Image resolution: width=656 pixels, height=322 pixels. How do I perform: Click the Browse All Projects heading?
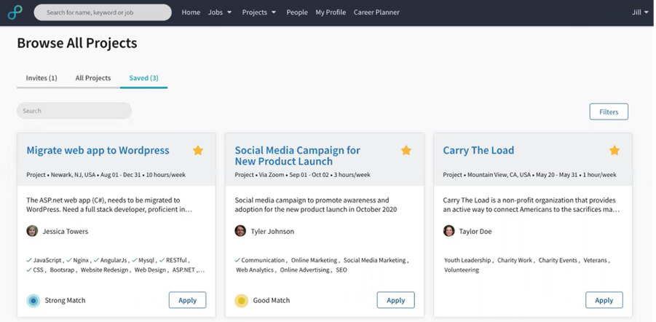(77, 43)
